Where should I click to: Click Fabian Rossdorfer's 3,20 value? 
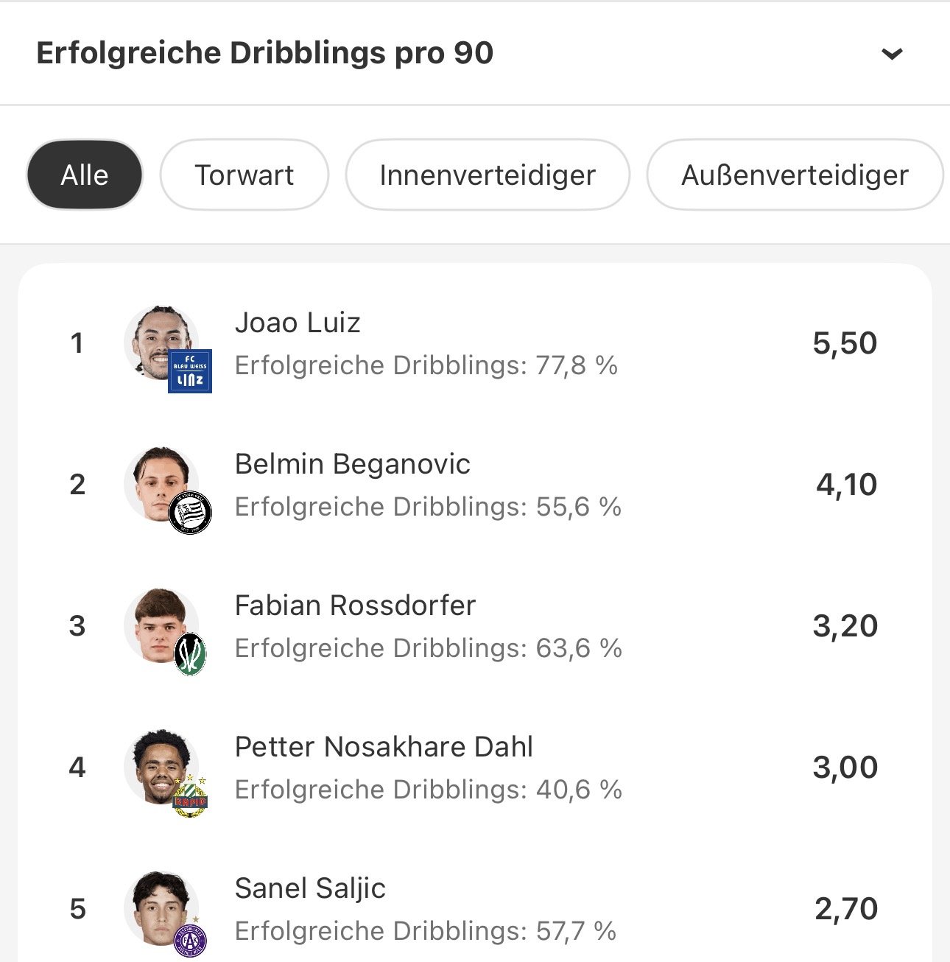click(845, 626)
